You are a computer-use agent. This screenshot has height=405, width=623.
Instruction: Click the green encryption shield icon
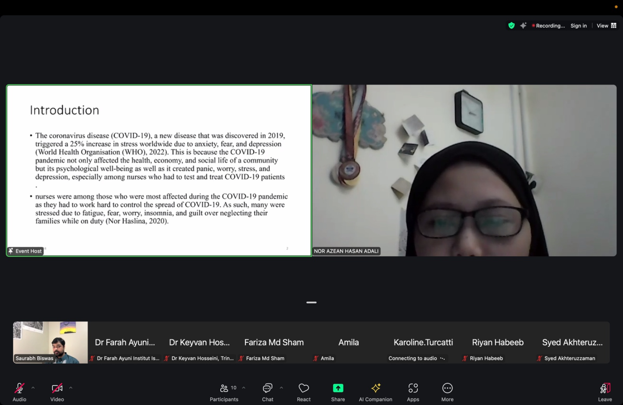tap(511, 26)
